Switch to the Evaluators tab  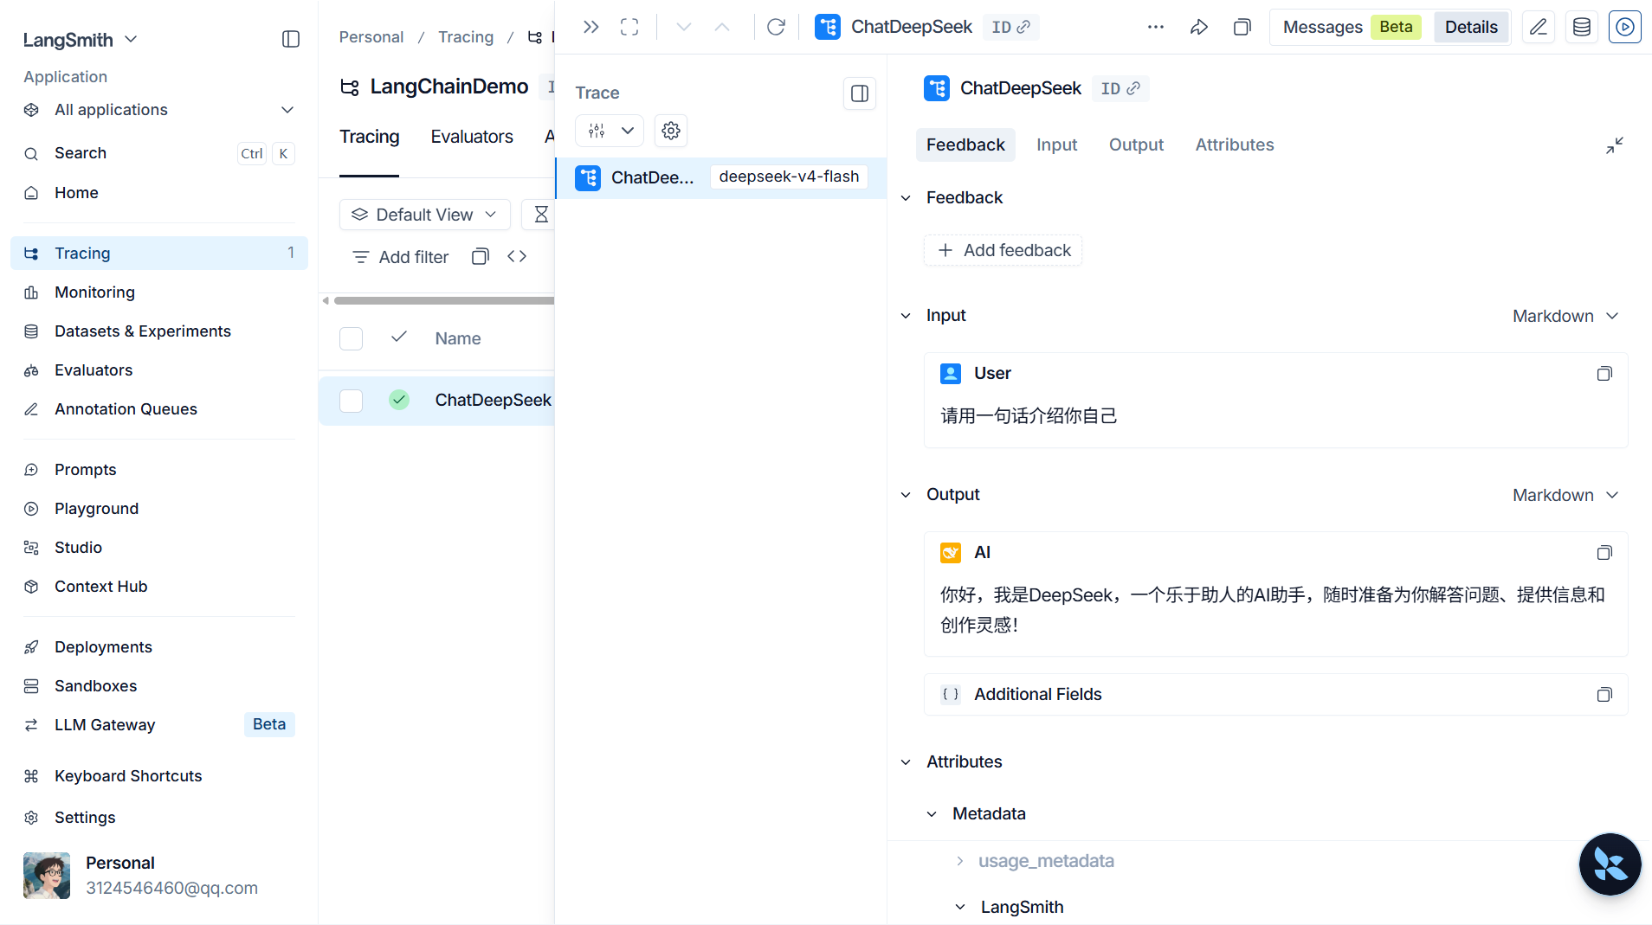(x=472, y=137)
